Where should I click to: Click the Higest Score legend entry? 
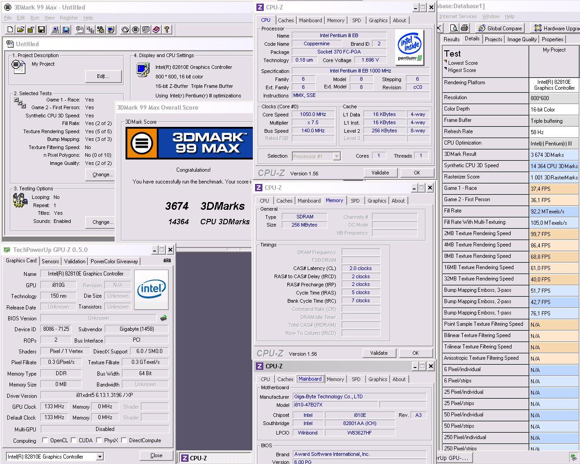(462, 70)
